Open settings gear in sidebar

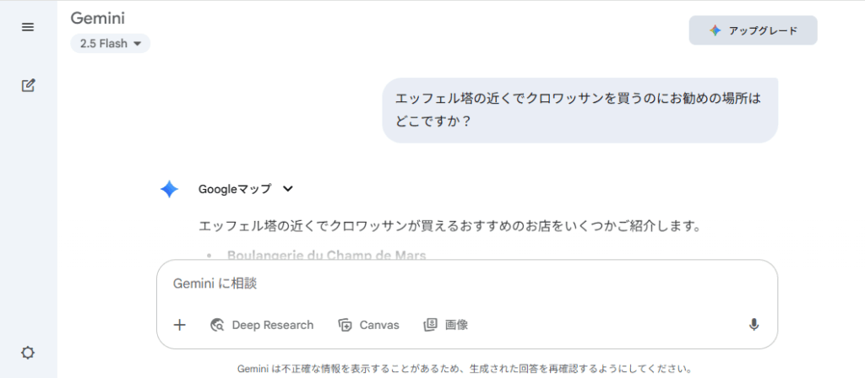pyautogui.click(x=28, y=353)
